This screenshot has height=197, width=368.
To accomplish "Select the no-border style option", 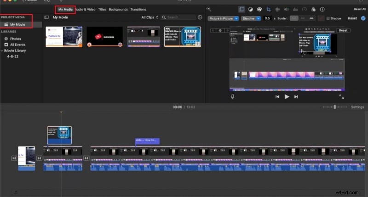I will [294, 18].
